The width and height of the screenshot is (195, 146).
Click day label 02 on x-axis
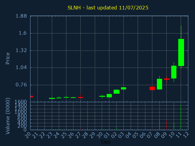click(x=114, y=135)
